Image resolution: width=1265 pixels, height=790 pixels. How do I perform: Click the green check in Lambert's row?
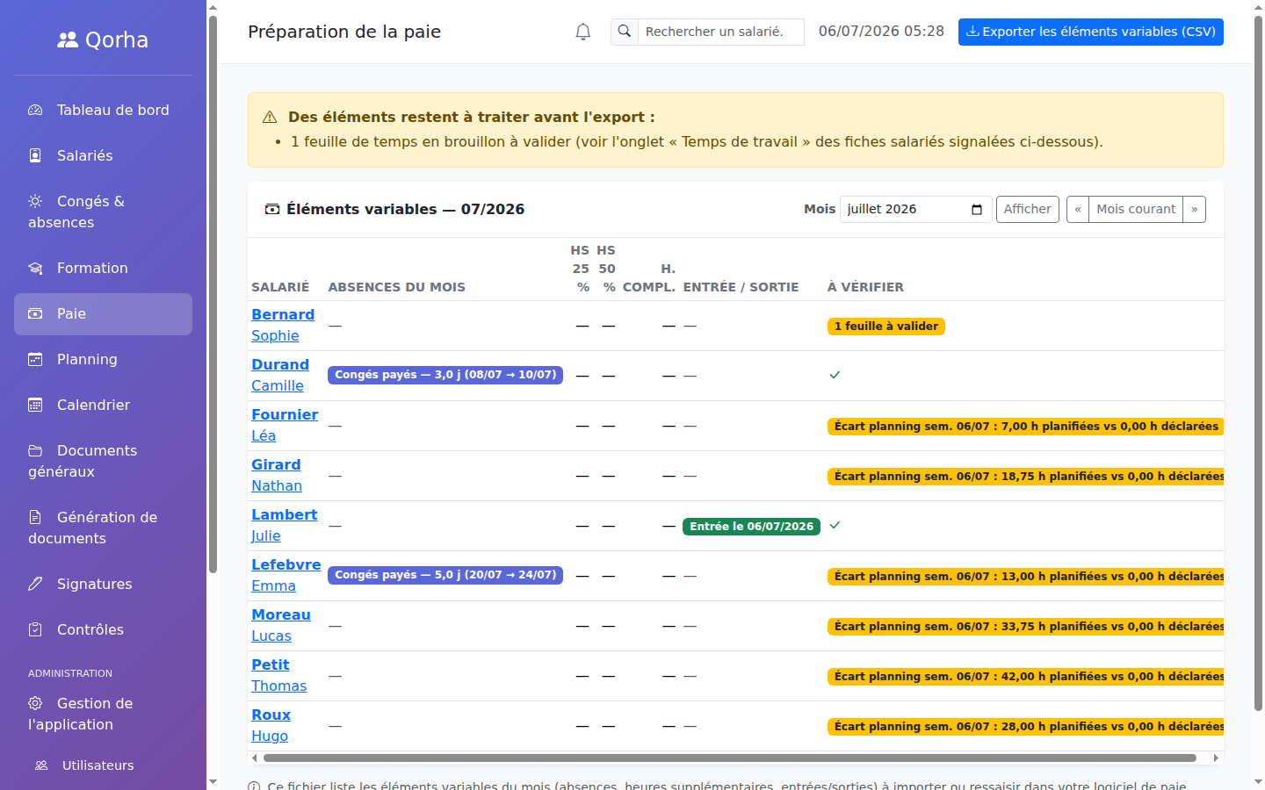tap(835, 525)
